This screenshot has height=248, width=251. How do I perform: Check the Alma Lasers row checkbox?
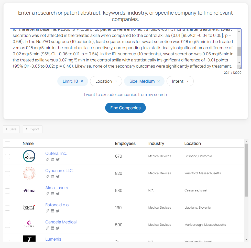pyautogui.click(x=7, y=191)
